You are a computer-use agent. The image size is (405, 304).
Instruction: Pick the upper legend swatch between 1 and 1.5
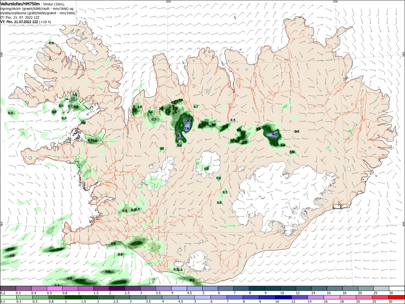(86, 288)
